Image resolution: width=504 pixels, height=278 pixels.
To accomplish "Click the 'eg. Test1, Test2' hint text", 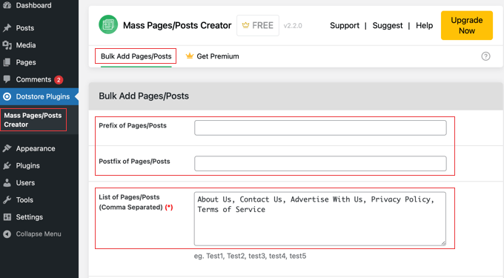I will 250,257.
